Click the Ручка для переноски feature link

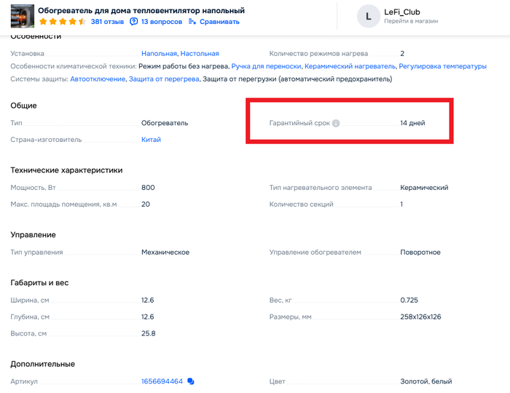click(266, 66)
